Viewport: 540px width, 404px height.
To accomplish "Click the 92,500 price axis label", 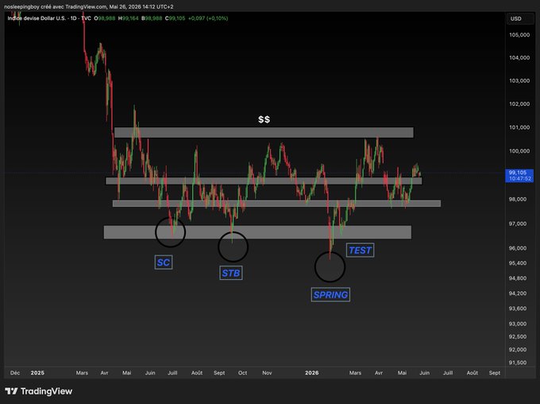I will coord(518,336).
